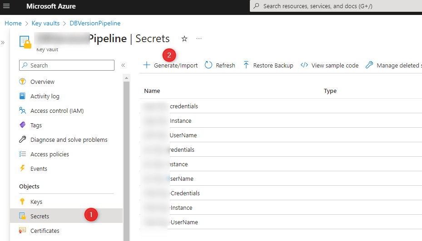Focus the top resources search bar
This screenshot has width=422, height=241.
[x=336, y=6]
